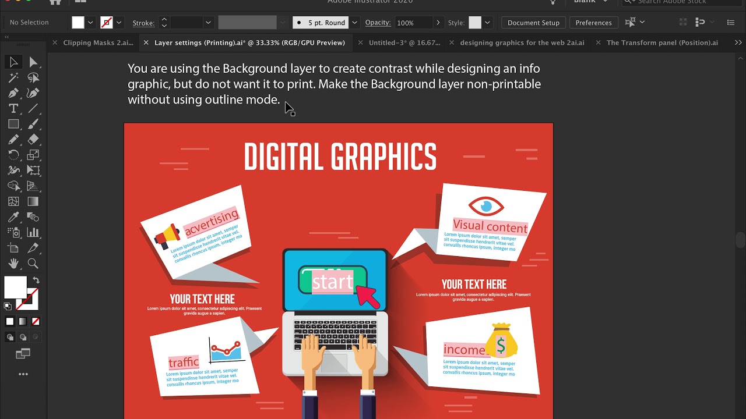The height and width of the screenshot is (419, 746).
Task: Open the Edit Toolbar three-dots menu
Action: tap(23, 374)
